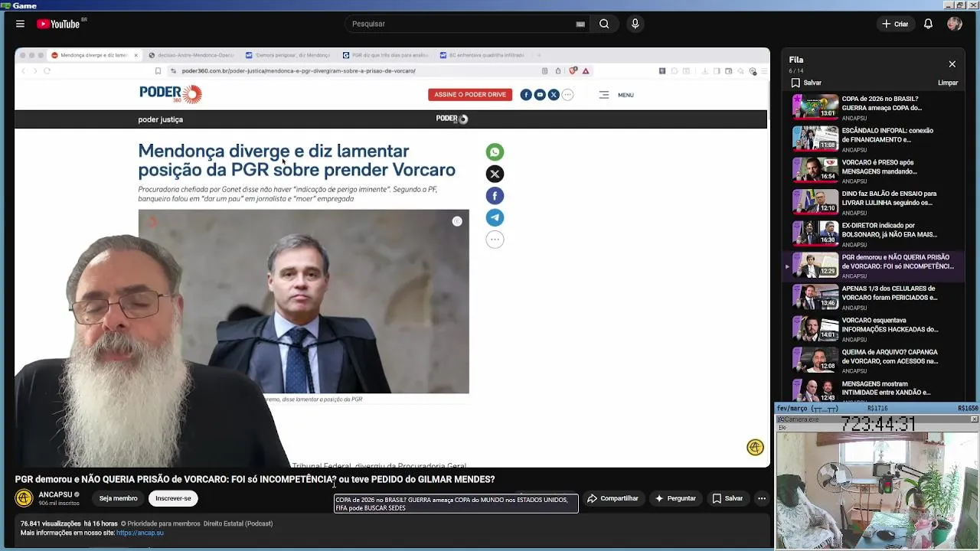The height and width of the screenshot is (551, 980).
Task: Open the notifications bell
Action: (928, 24)
